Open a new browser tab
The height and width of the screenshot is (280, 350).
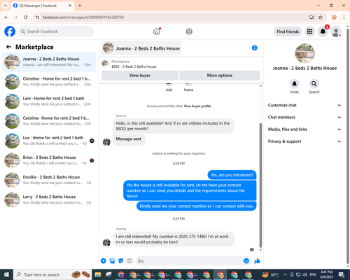point(80,6)
